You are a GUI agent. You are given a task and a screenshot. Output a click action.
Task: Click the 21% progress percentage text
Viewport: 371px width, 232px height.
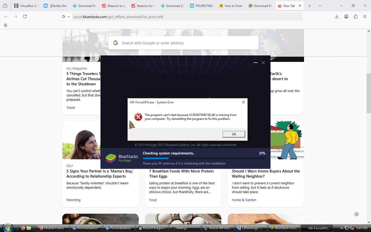click(x=262, y=153)
